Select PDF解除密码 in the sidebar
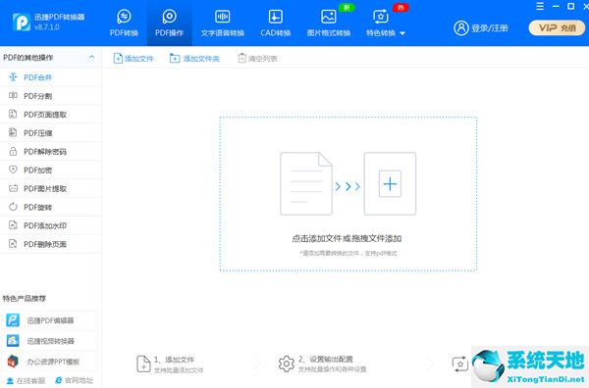The width and height of the screenshot is (589, 388). coord(51,152)
